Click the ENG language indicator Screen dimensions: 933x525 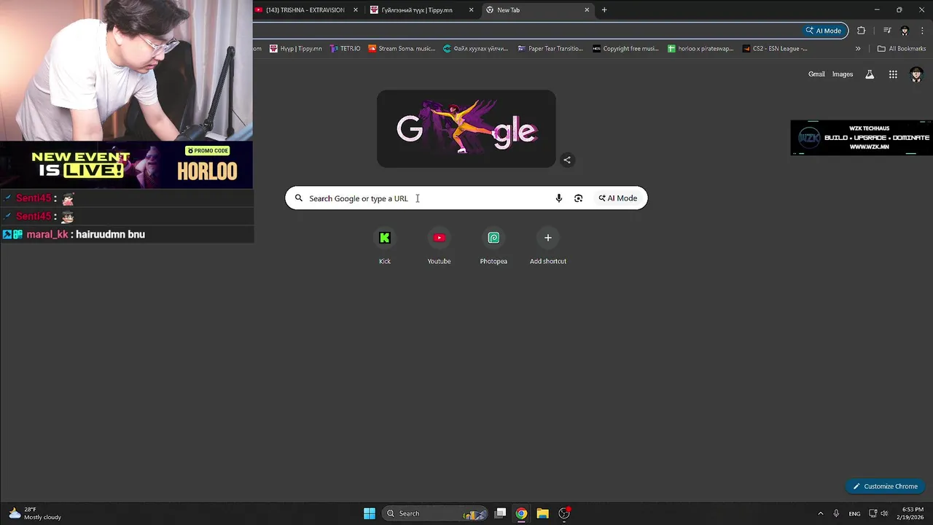pos(854,513)
